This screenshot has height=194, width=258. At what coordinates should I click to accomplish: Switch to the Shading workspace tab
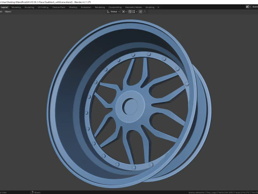point(73,8)
